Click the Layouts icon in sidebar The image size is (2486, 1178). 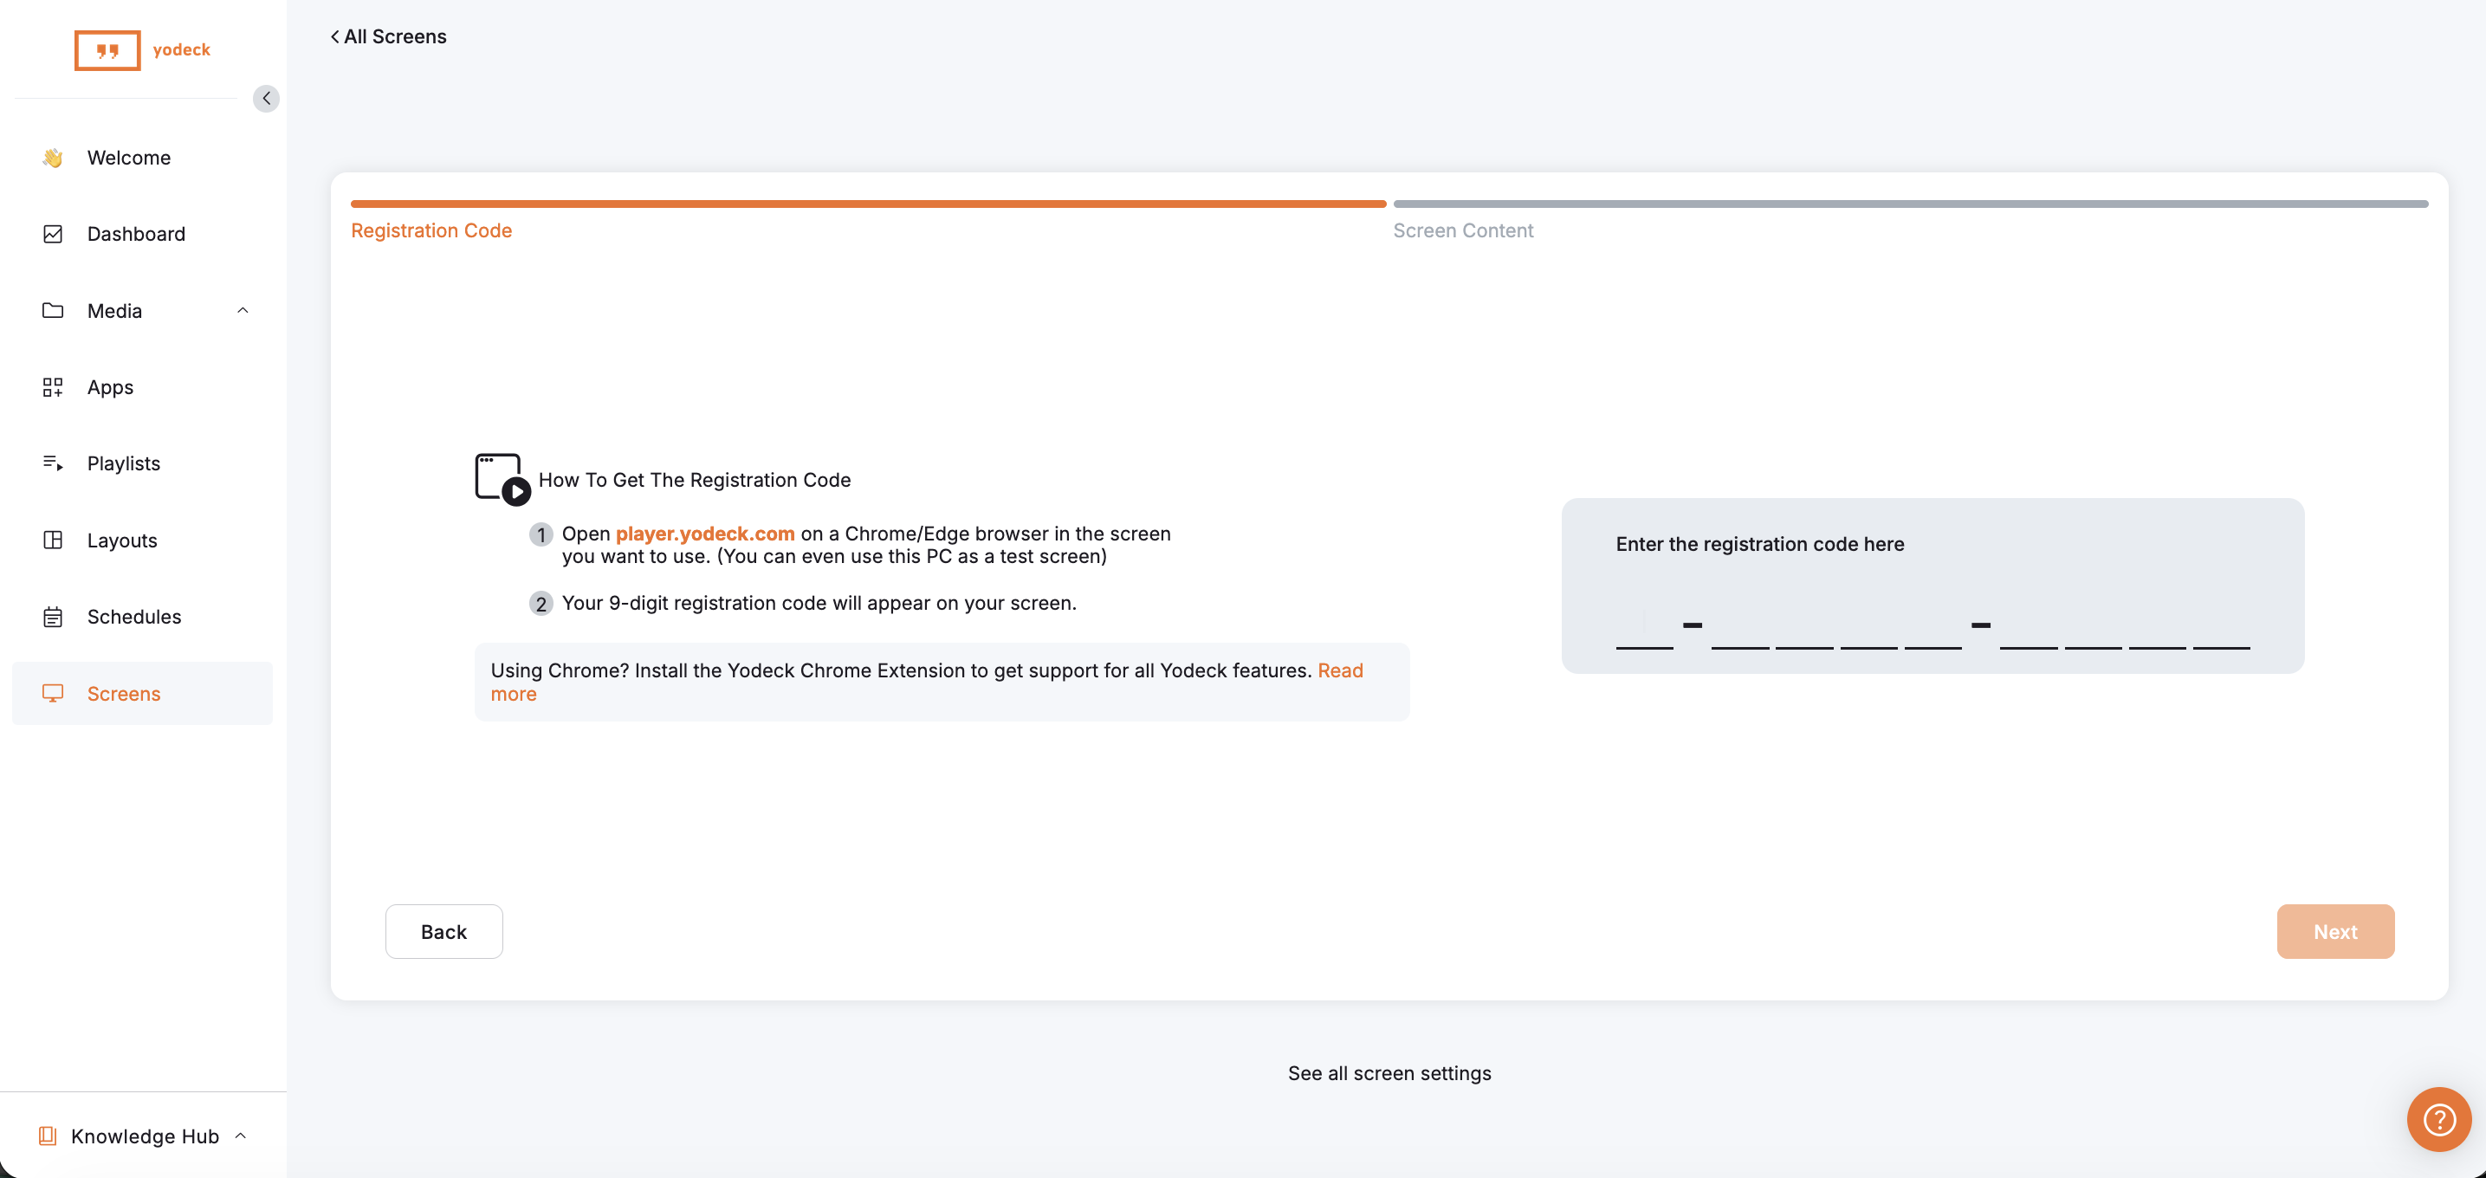[x=53, y=540]
